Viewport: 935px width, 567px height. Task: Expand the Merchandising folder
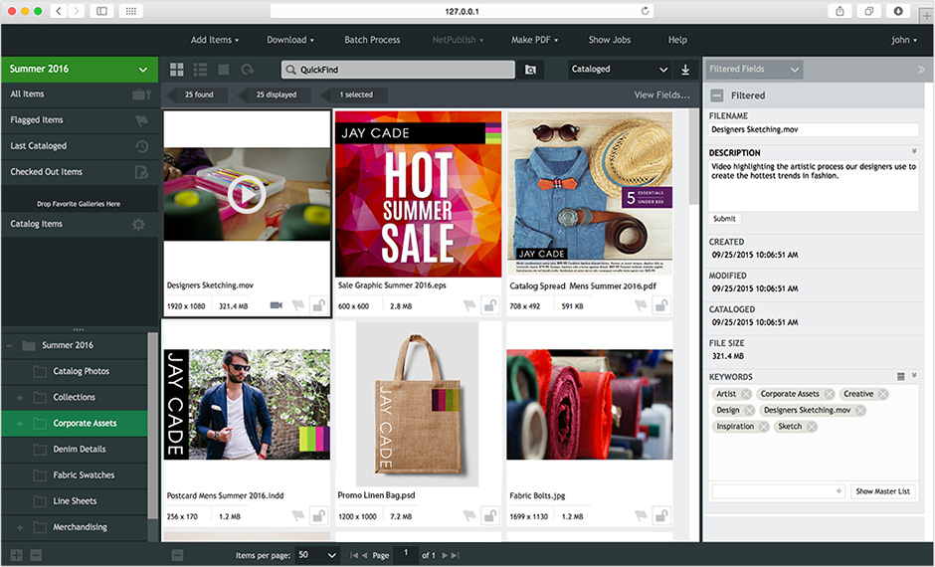point(20,527)
